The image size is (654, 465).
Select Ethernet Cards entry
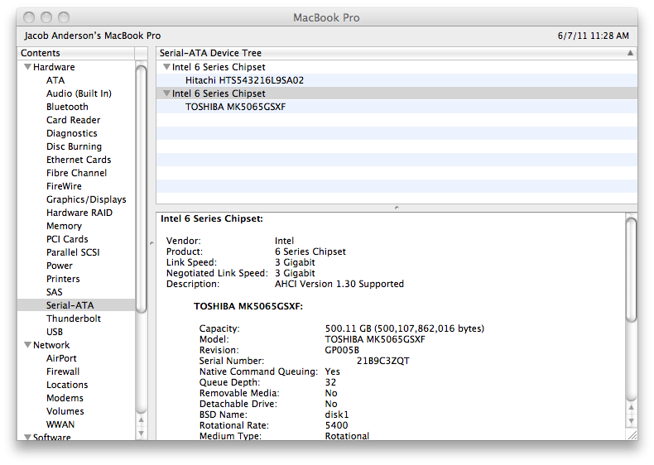(79, 160)
